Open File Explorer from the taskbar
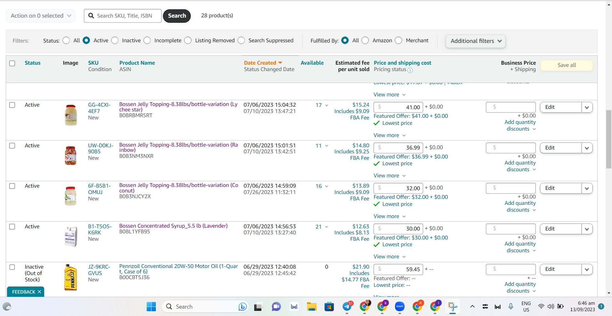This screenshot has width=612, height=316. click(x=311, y=307)
